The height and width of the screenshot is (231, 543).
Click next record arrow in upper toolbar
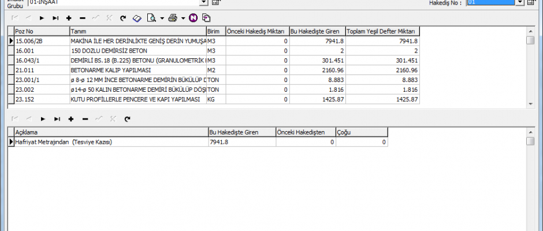pyautogui.click(x=42, y=18)
